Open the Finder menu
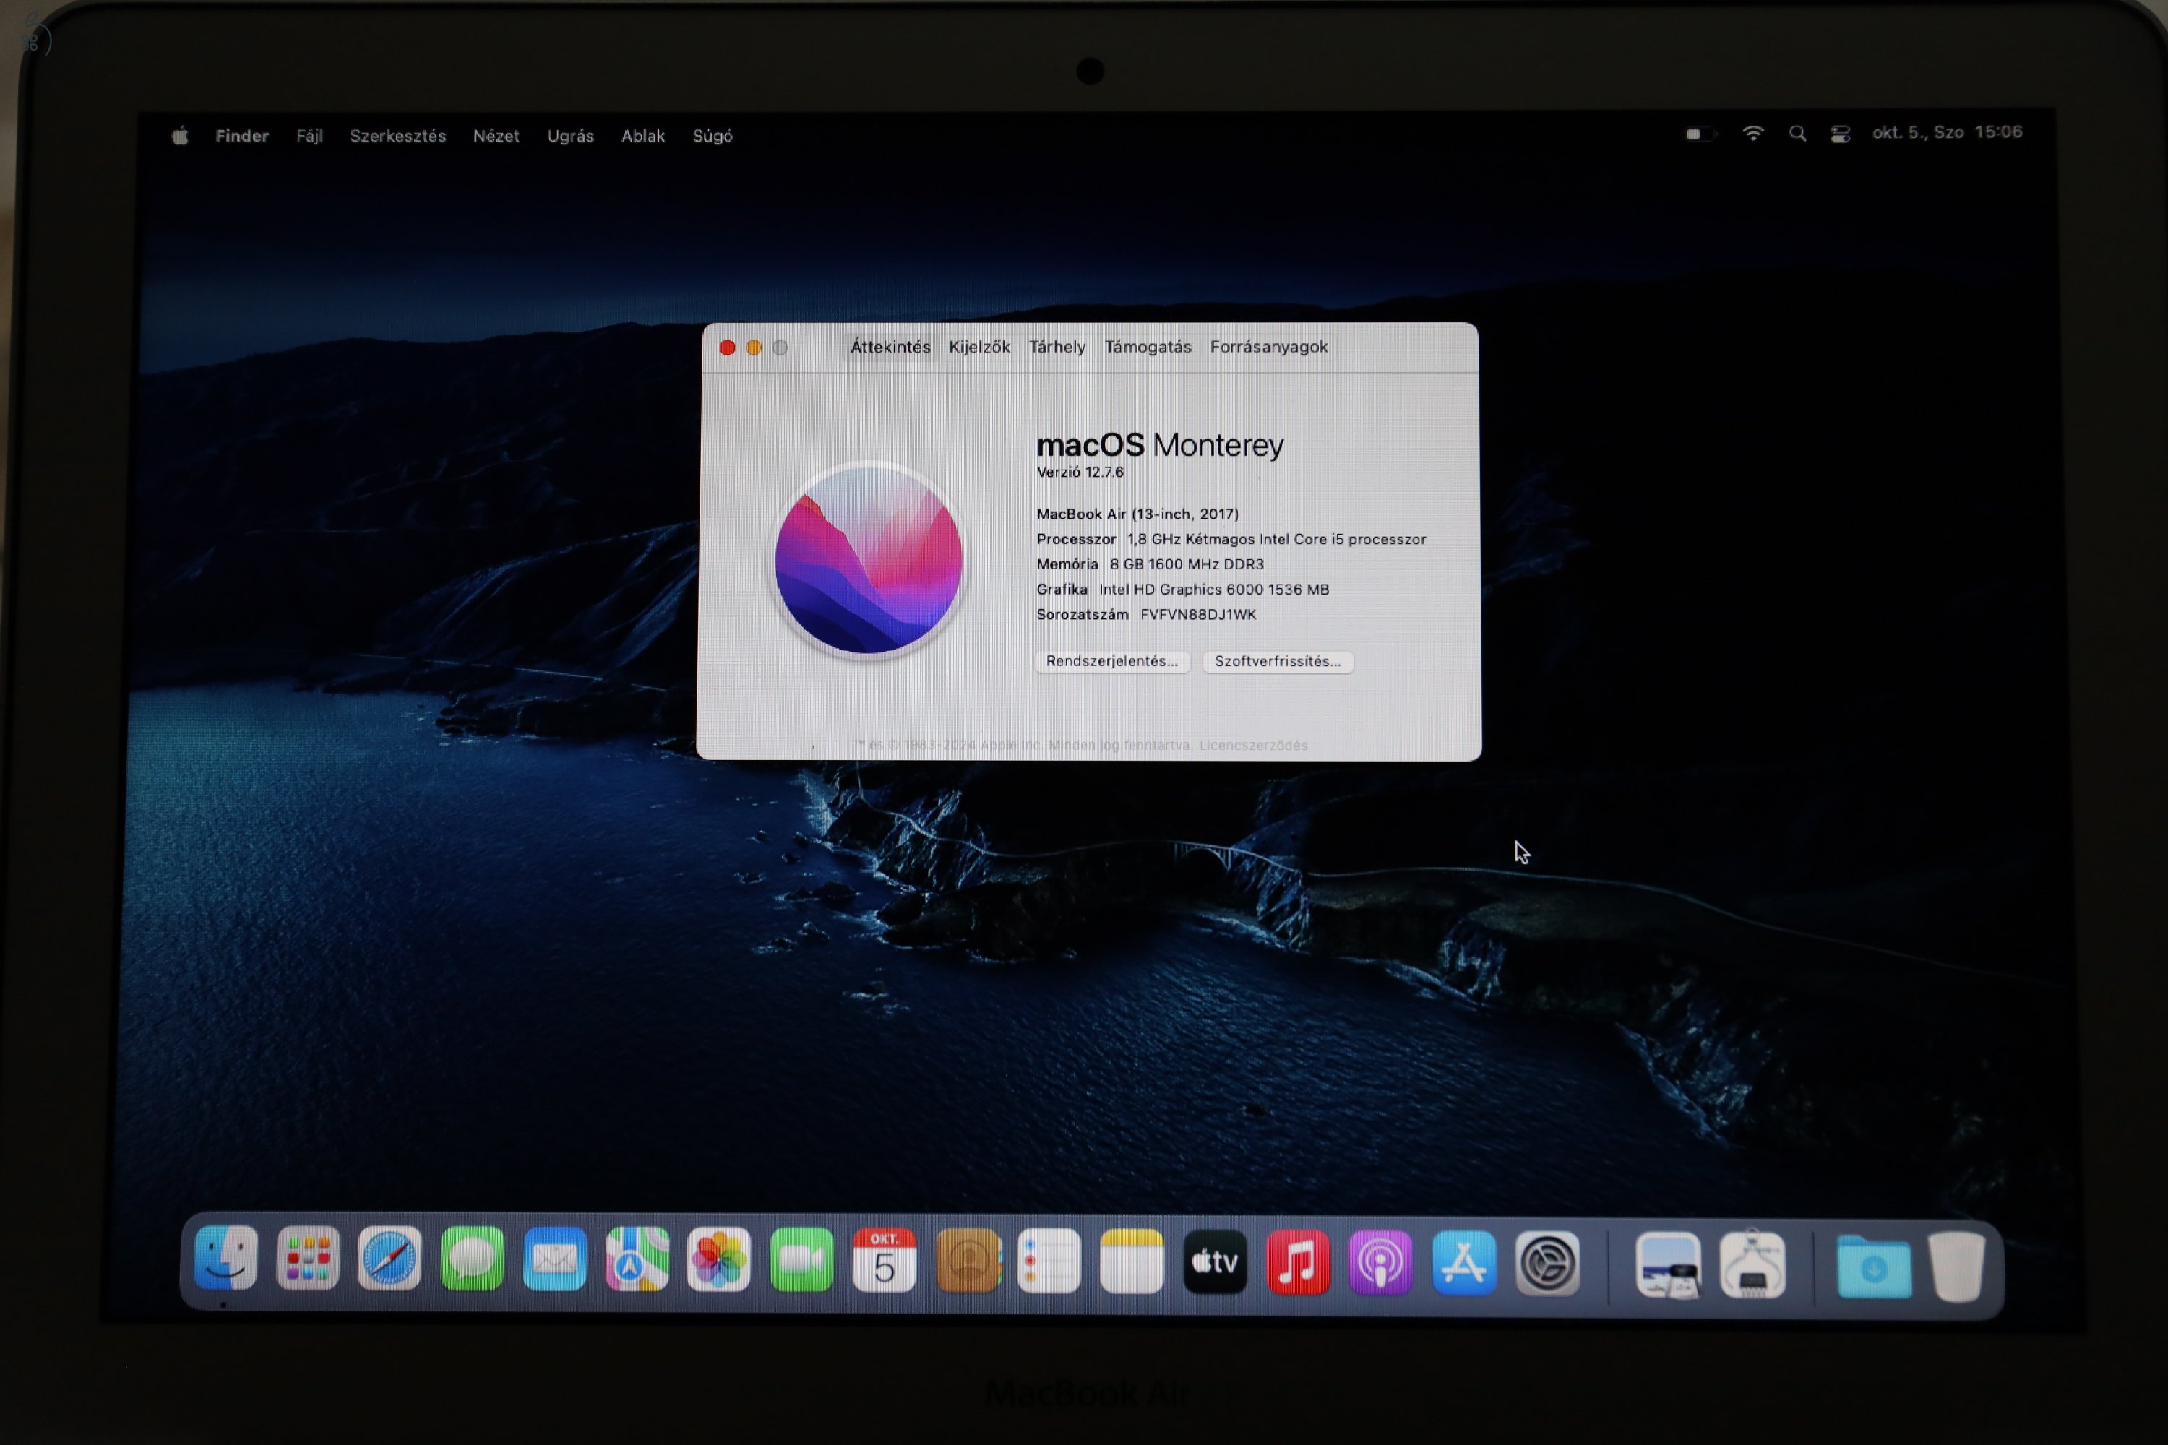This screenshot has height=1445, width=2168. pos(241,136)
